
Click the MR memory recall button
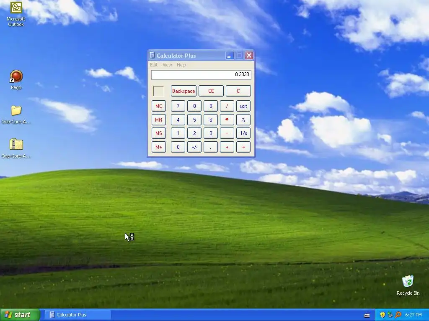click(x=159, y=120)
